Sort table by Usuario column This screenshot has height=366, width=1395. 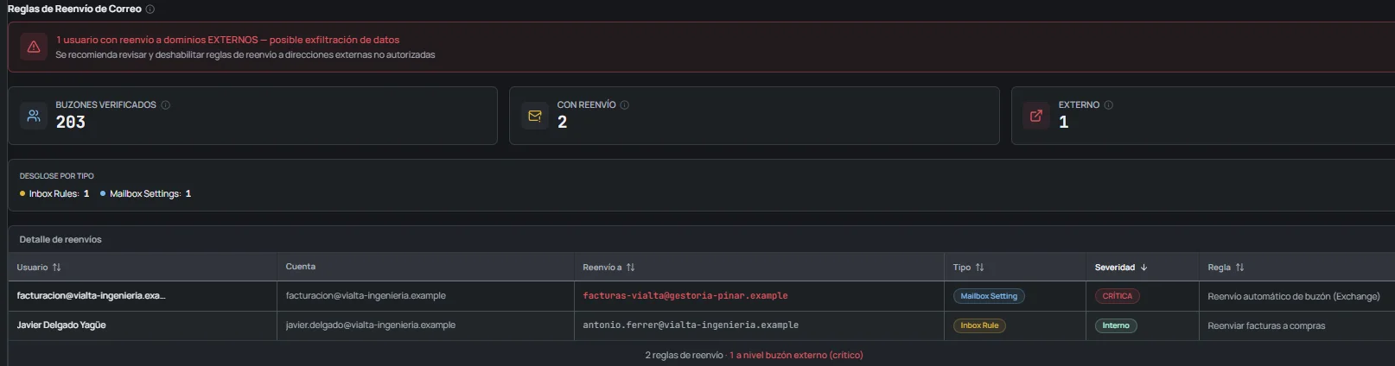point(39,268)
